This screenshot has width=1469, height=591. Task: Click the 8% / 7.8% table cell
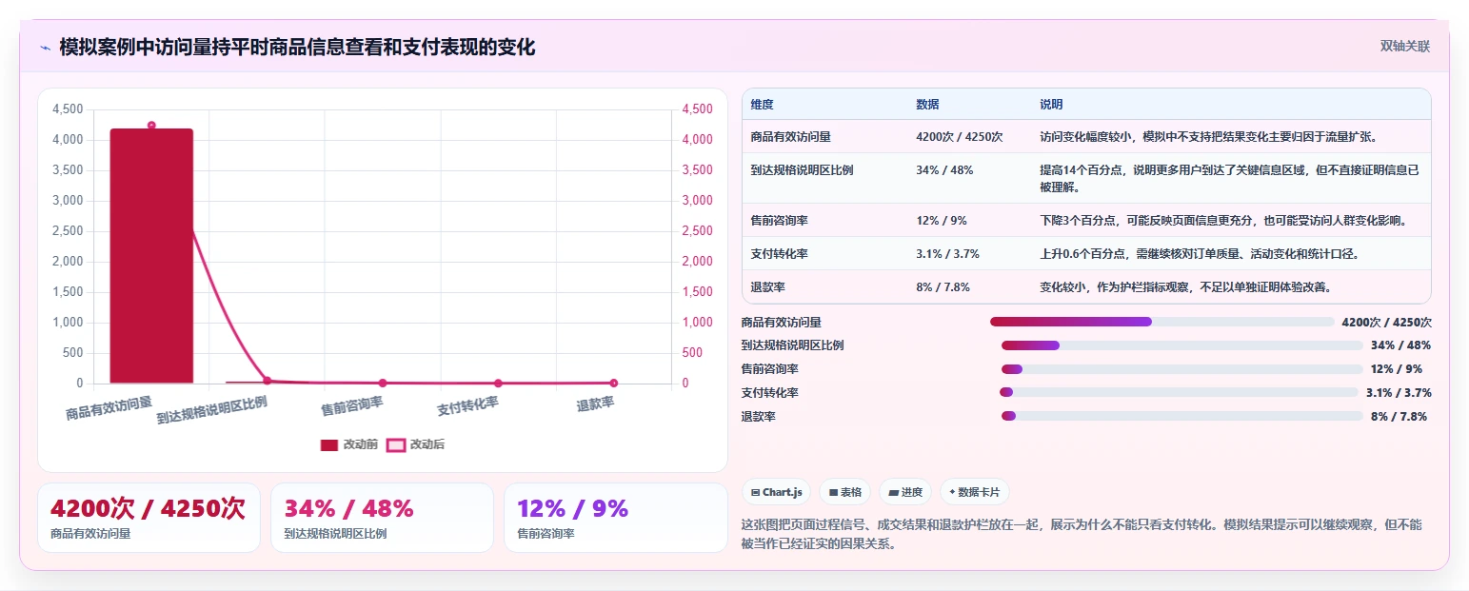(943, 286)
